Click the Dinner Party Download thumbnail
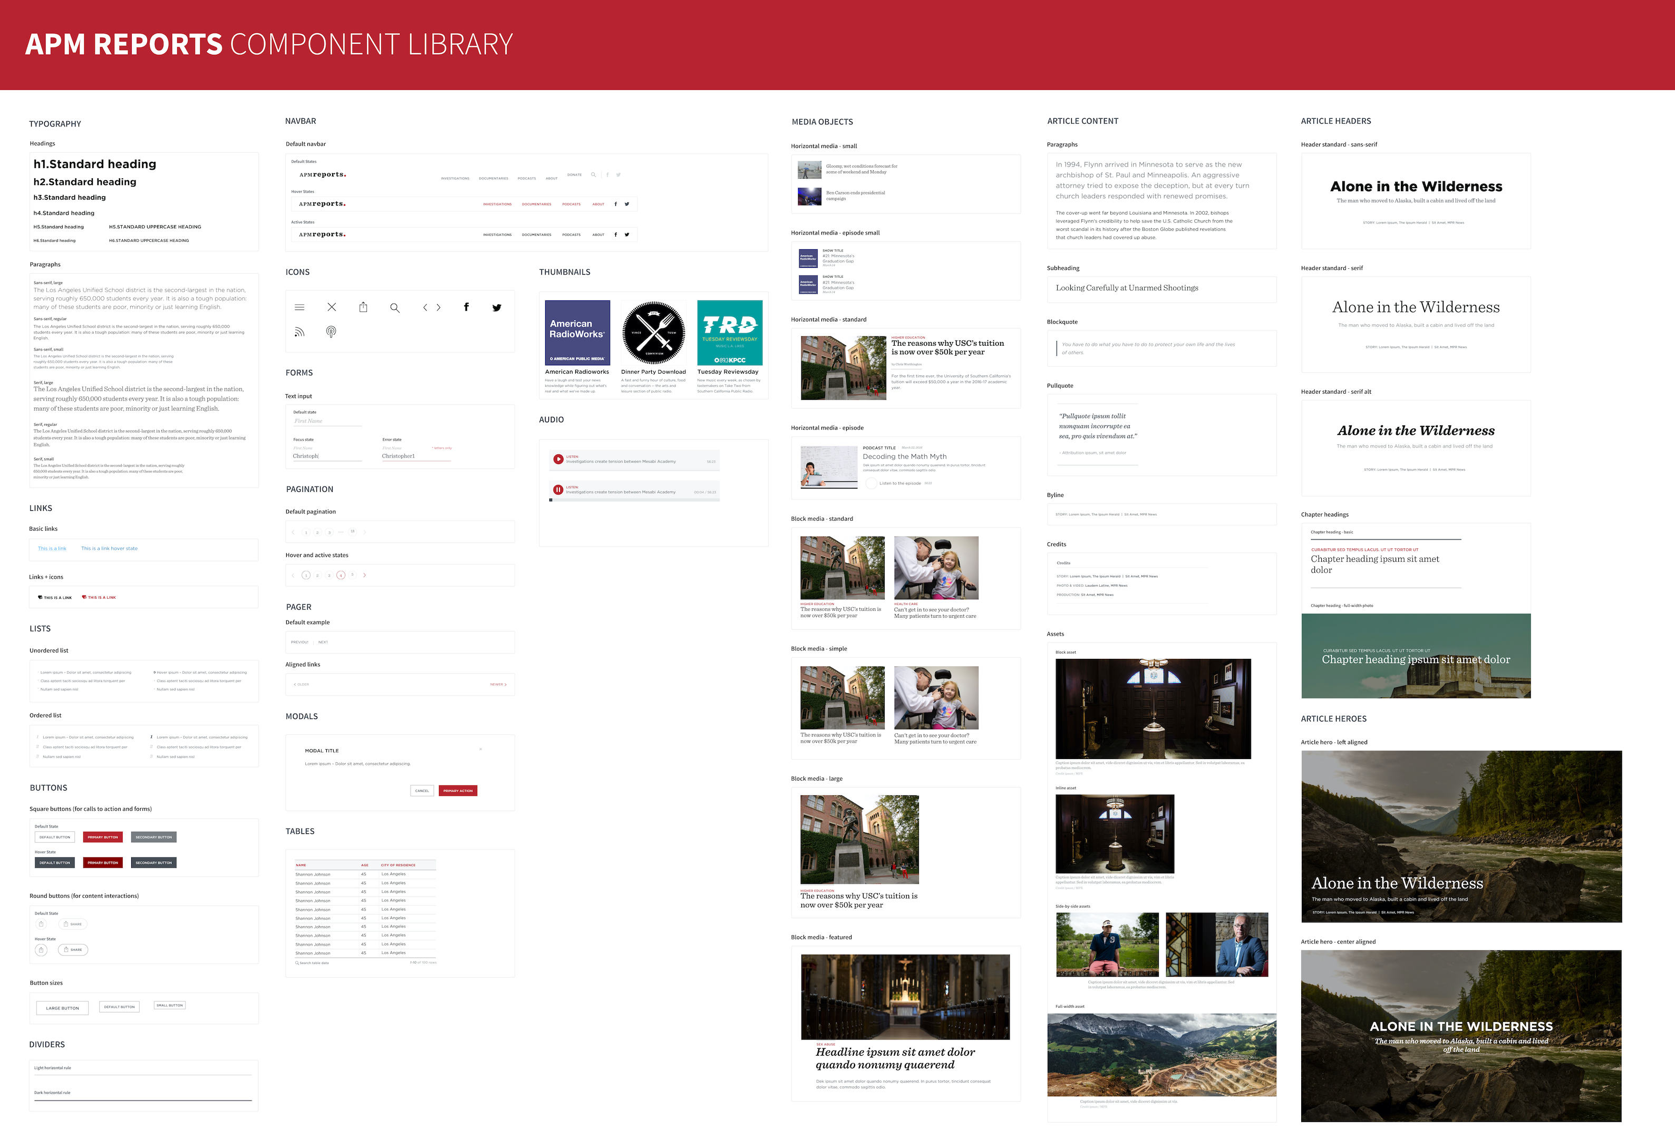Image resolution: width=1675 pixels, height=1138 pixels. point(654,333)
